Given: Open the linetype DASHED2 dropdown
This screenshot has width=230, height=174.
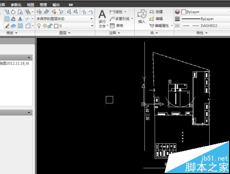Looking at the screenshot, I should 206,26.
